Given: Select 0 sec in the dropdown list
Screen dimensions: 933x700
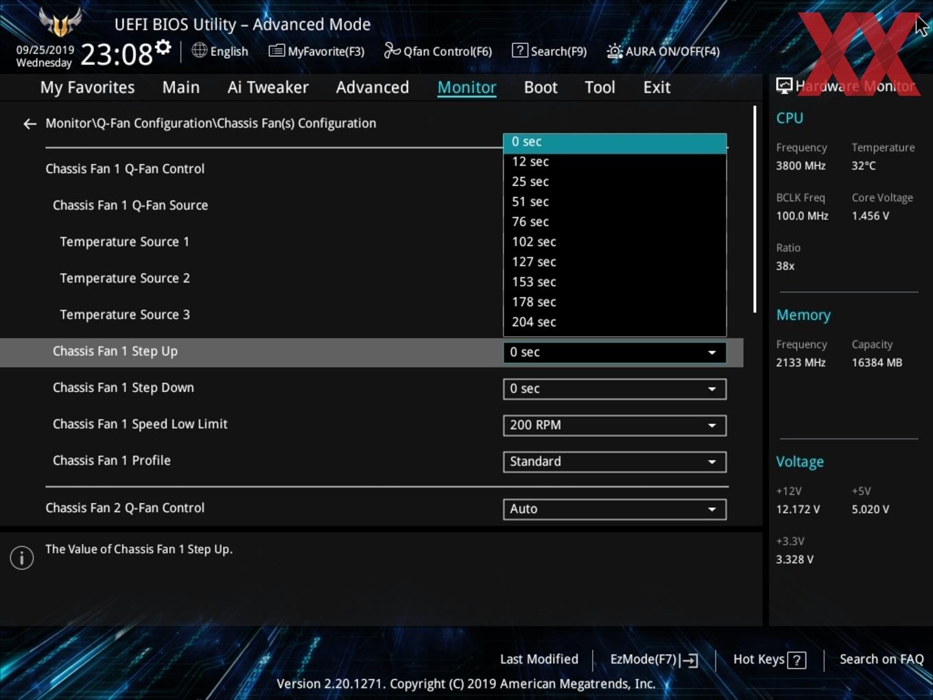Looking at the screenshot, I should (x=615, y=142).
